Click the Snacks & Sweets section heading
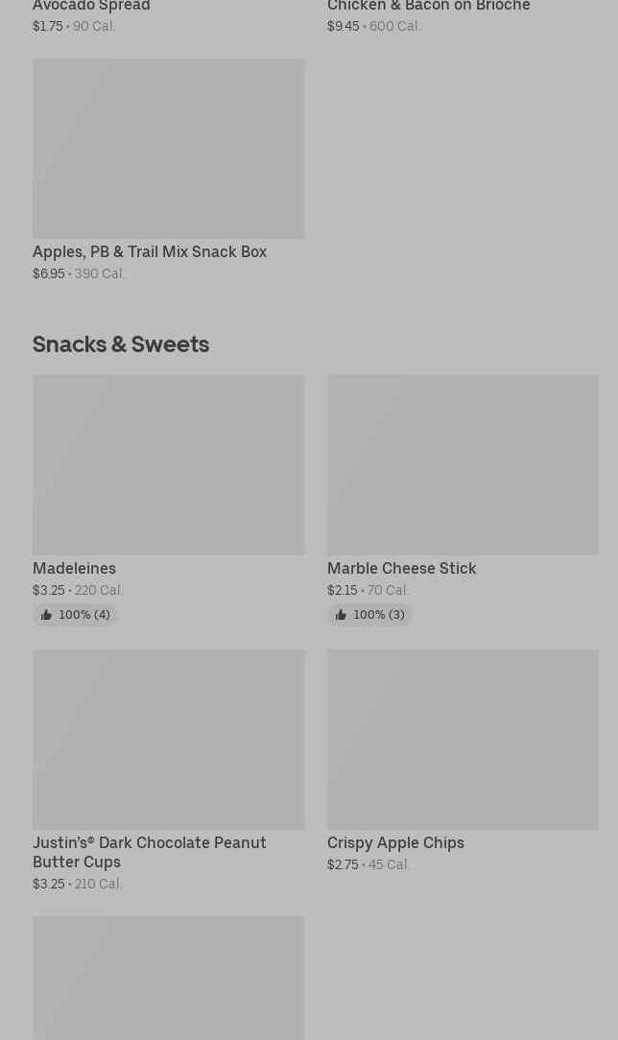The image size is (618, 1040). coord(121,344)
